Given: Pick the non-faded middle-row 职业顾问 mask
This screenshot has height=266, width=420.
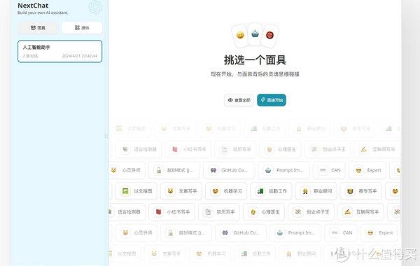Looking at the screenshot, I should pos(316,191).
